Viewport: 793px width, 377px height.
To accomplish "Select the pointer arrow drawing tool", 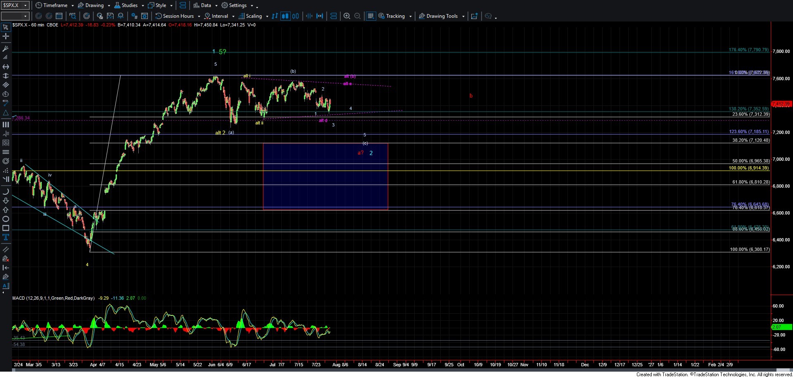I will pyautogui.click(x=6, y=27).
